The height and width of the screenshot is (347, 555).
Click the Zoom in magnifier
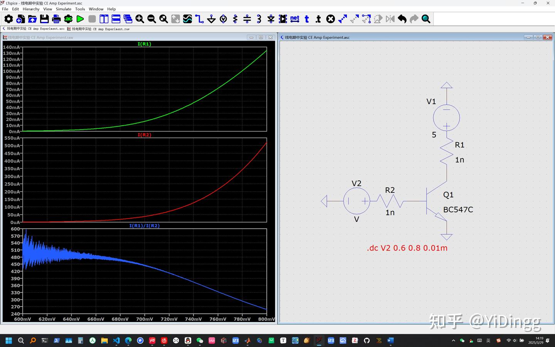[x=140, y=19]
